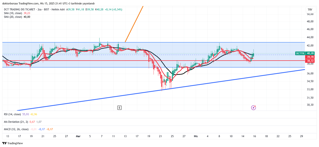Click the 30,30 price axis label
This screenshot has height=147, width=319.
[x=310, y=105]
